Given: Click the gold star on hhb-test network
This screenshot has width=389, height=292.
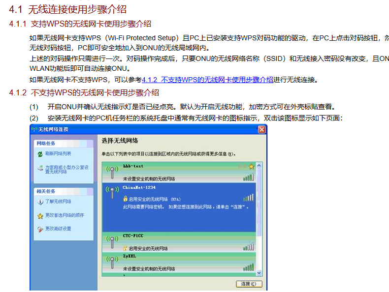Looking at the screenshot, I should (x=252, y=167).
